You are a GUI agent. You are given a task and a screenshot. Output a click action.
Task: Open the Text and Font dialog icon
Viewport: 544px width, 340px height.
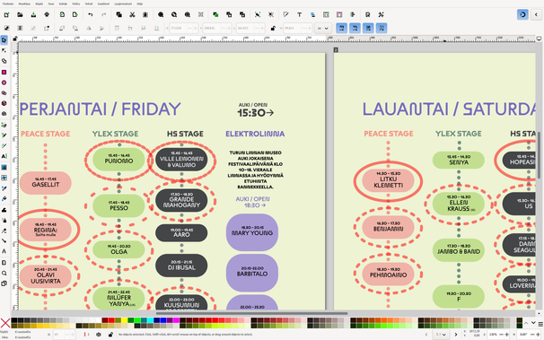(300, 14)
